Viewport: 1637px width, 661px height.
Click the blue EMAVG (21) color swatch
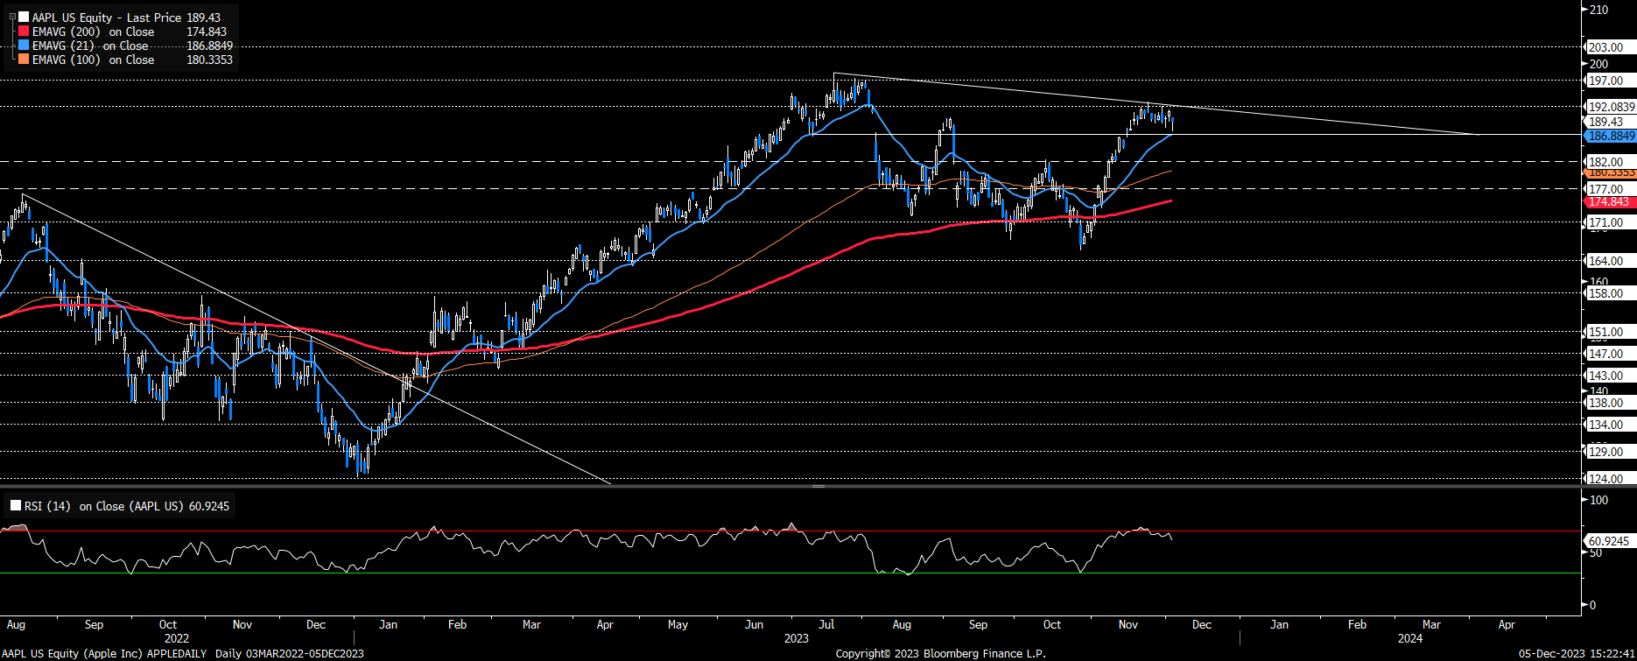[24, 46]
